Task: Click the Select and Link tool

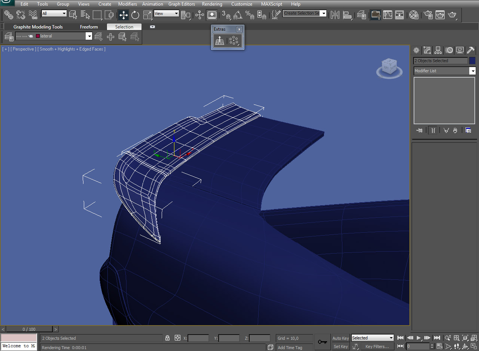Action: (9, 15)
